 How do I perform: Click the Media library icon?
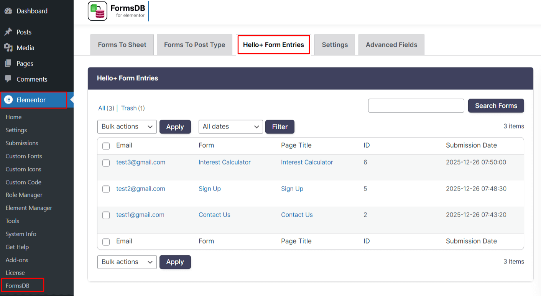pyautogui.click(x=8, y=48)
